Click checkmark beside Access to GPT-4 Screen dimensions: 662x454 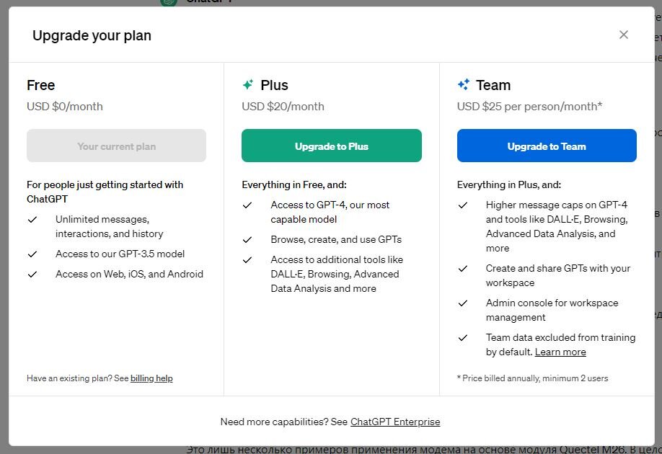(x=247, y=205)
